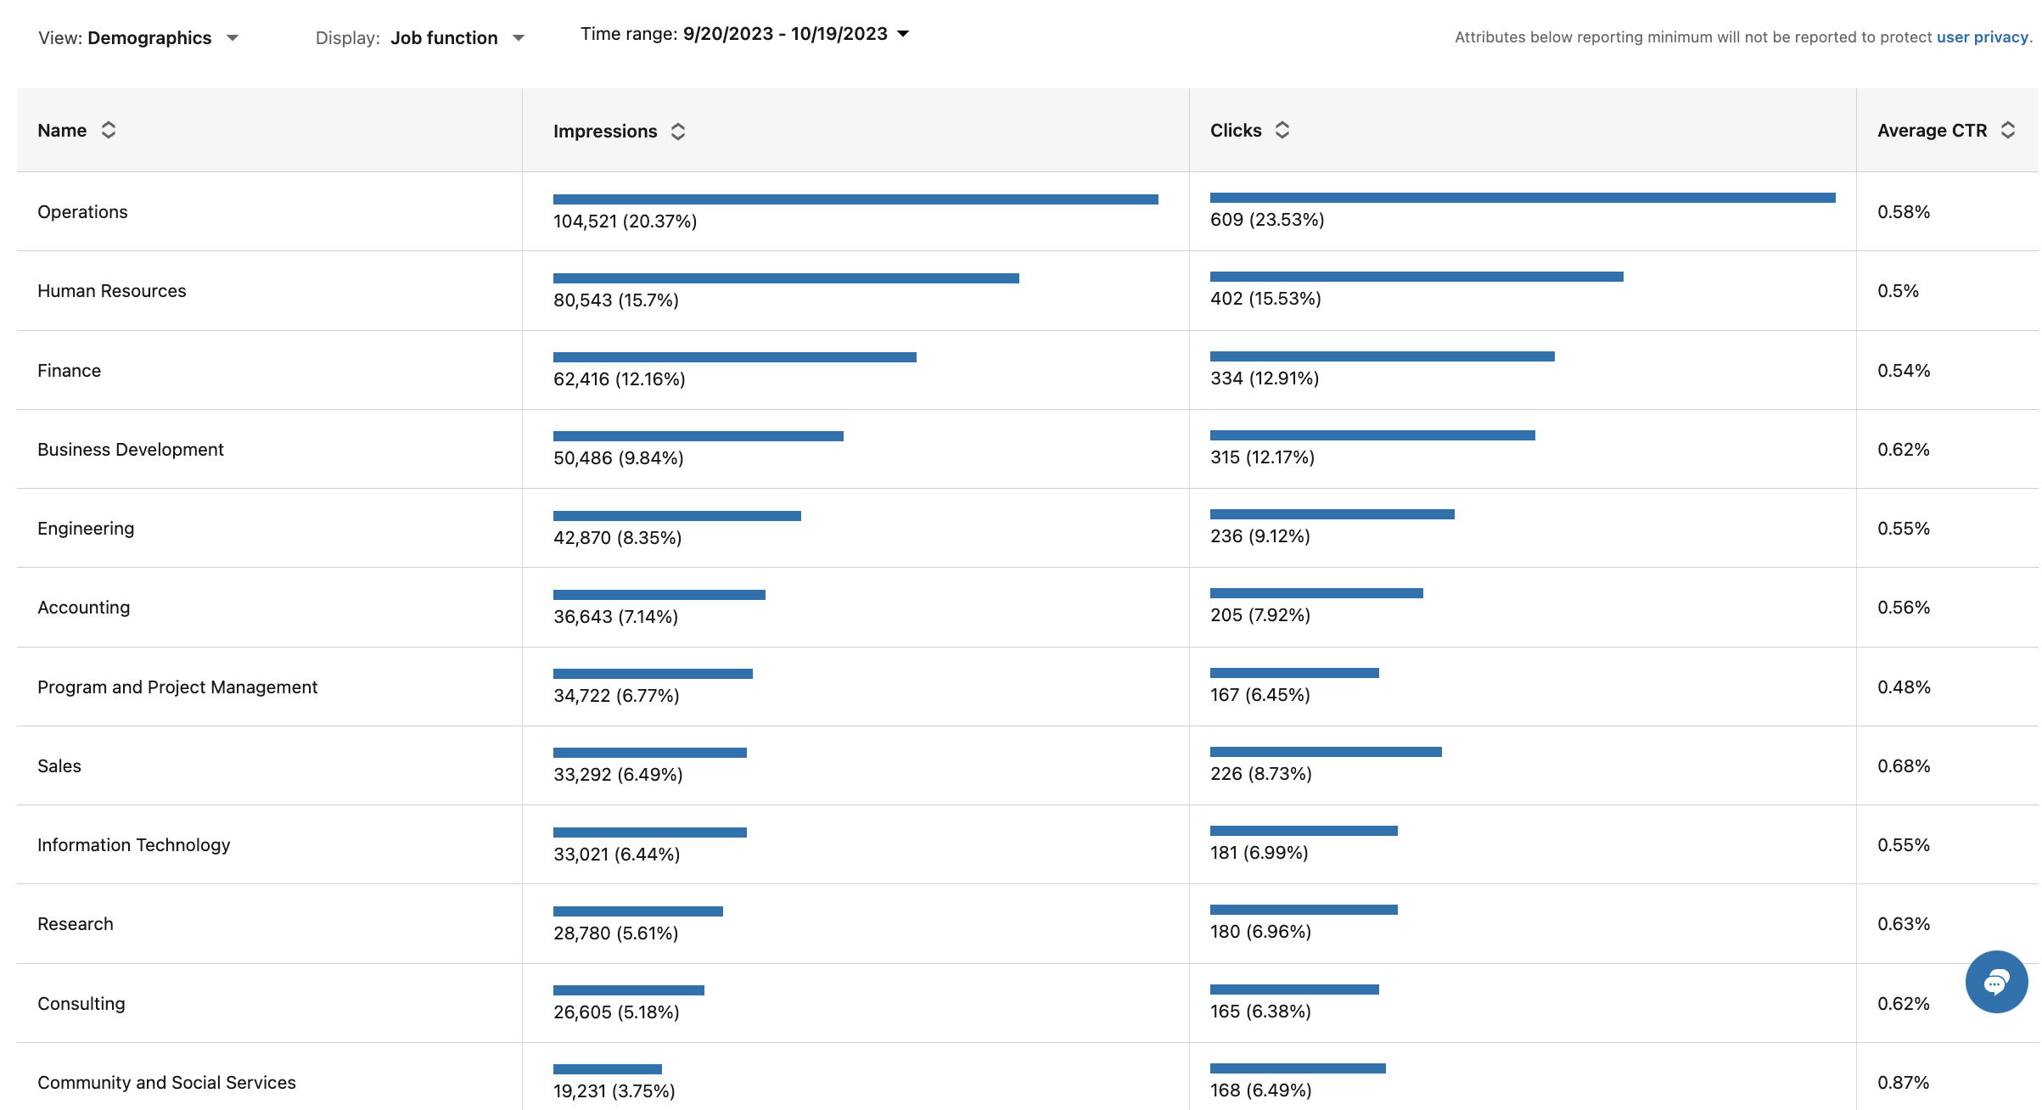This screenshot has height=1110, width=2042.
Task: Click the 0.58% CTR for Operations
Action: [x=1904, y=212]
